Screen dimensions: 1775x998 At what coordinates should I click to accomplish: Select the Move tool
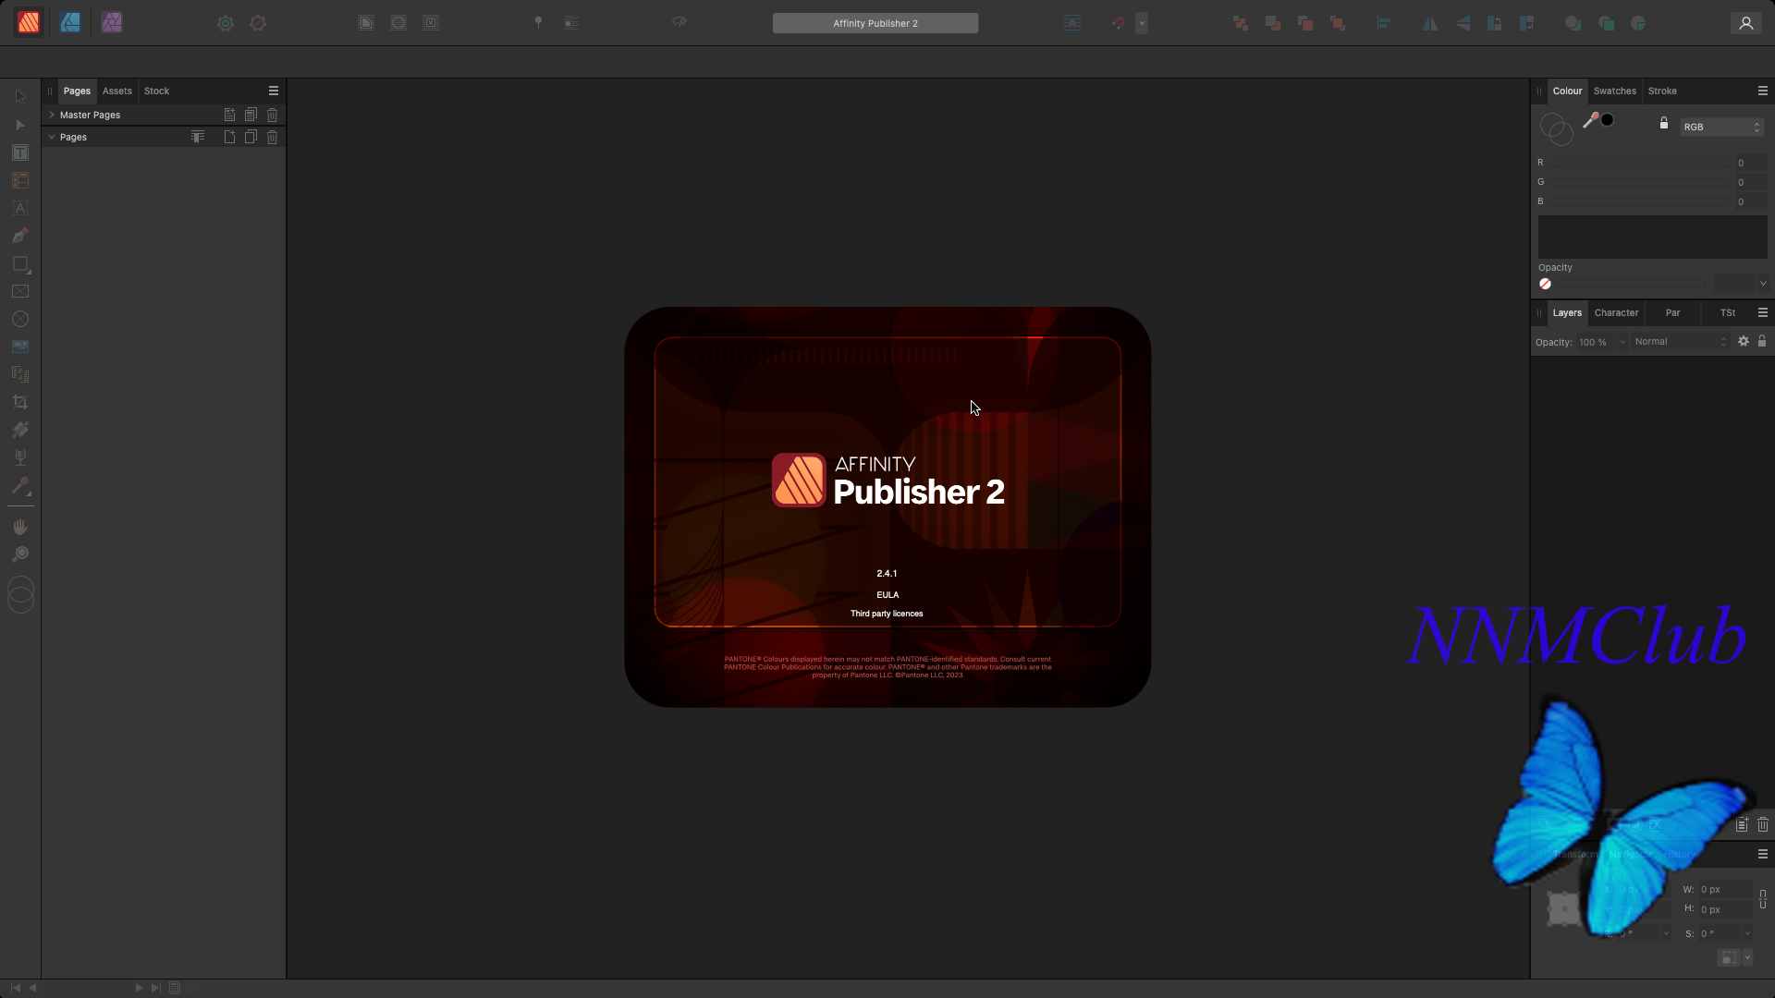(x=20, y=97)
